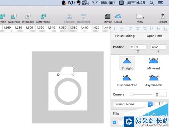
Task: Open Sketch Mirror
Action: (108, 18)
